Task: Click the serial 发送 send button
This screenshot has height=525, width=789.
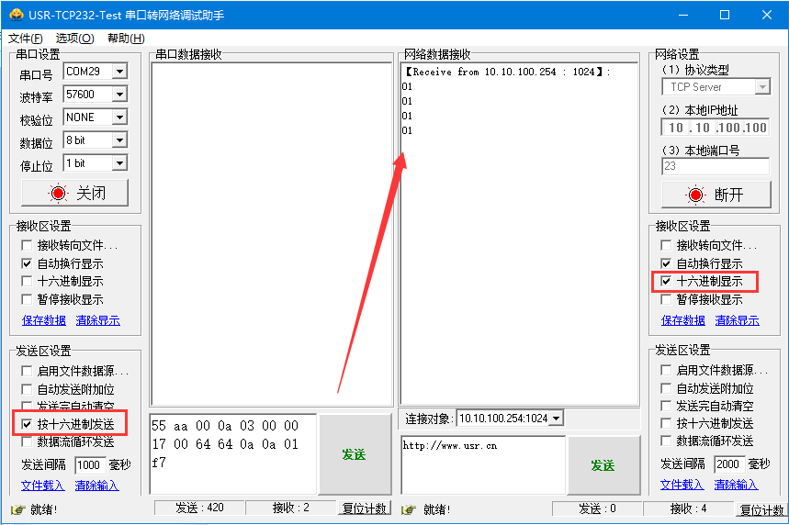Action: 354,454
